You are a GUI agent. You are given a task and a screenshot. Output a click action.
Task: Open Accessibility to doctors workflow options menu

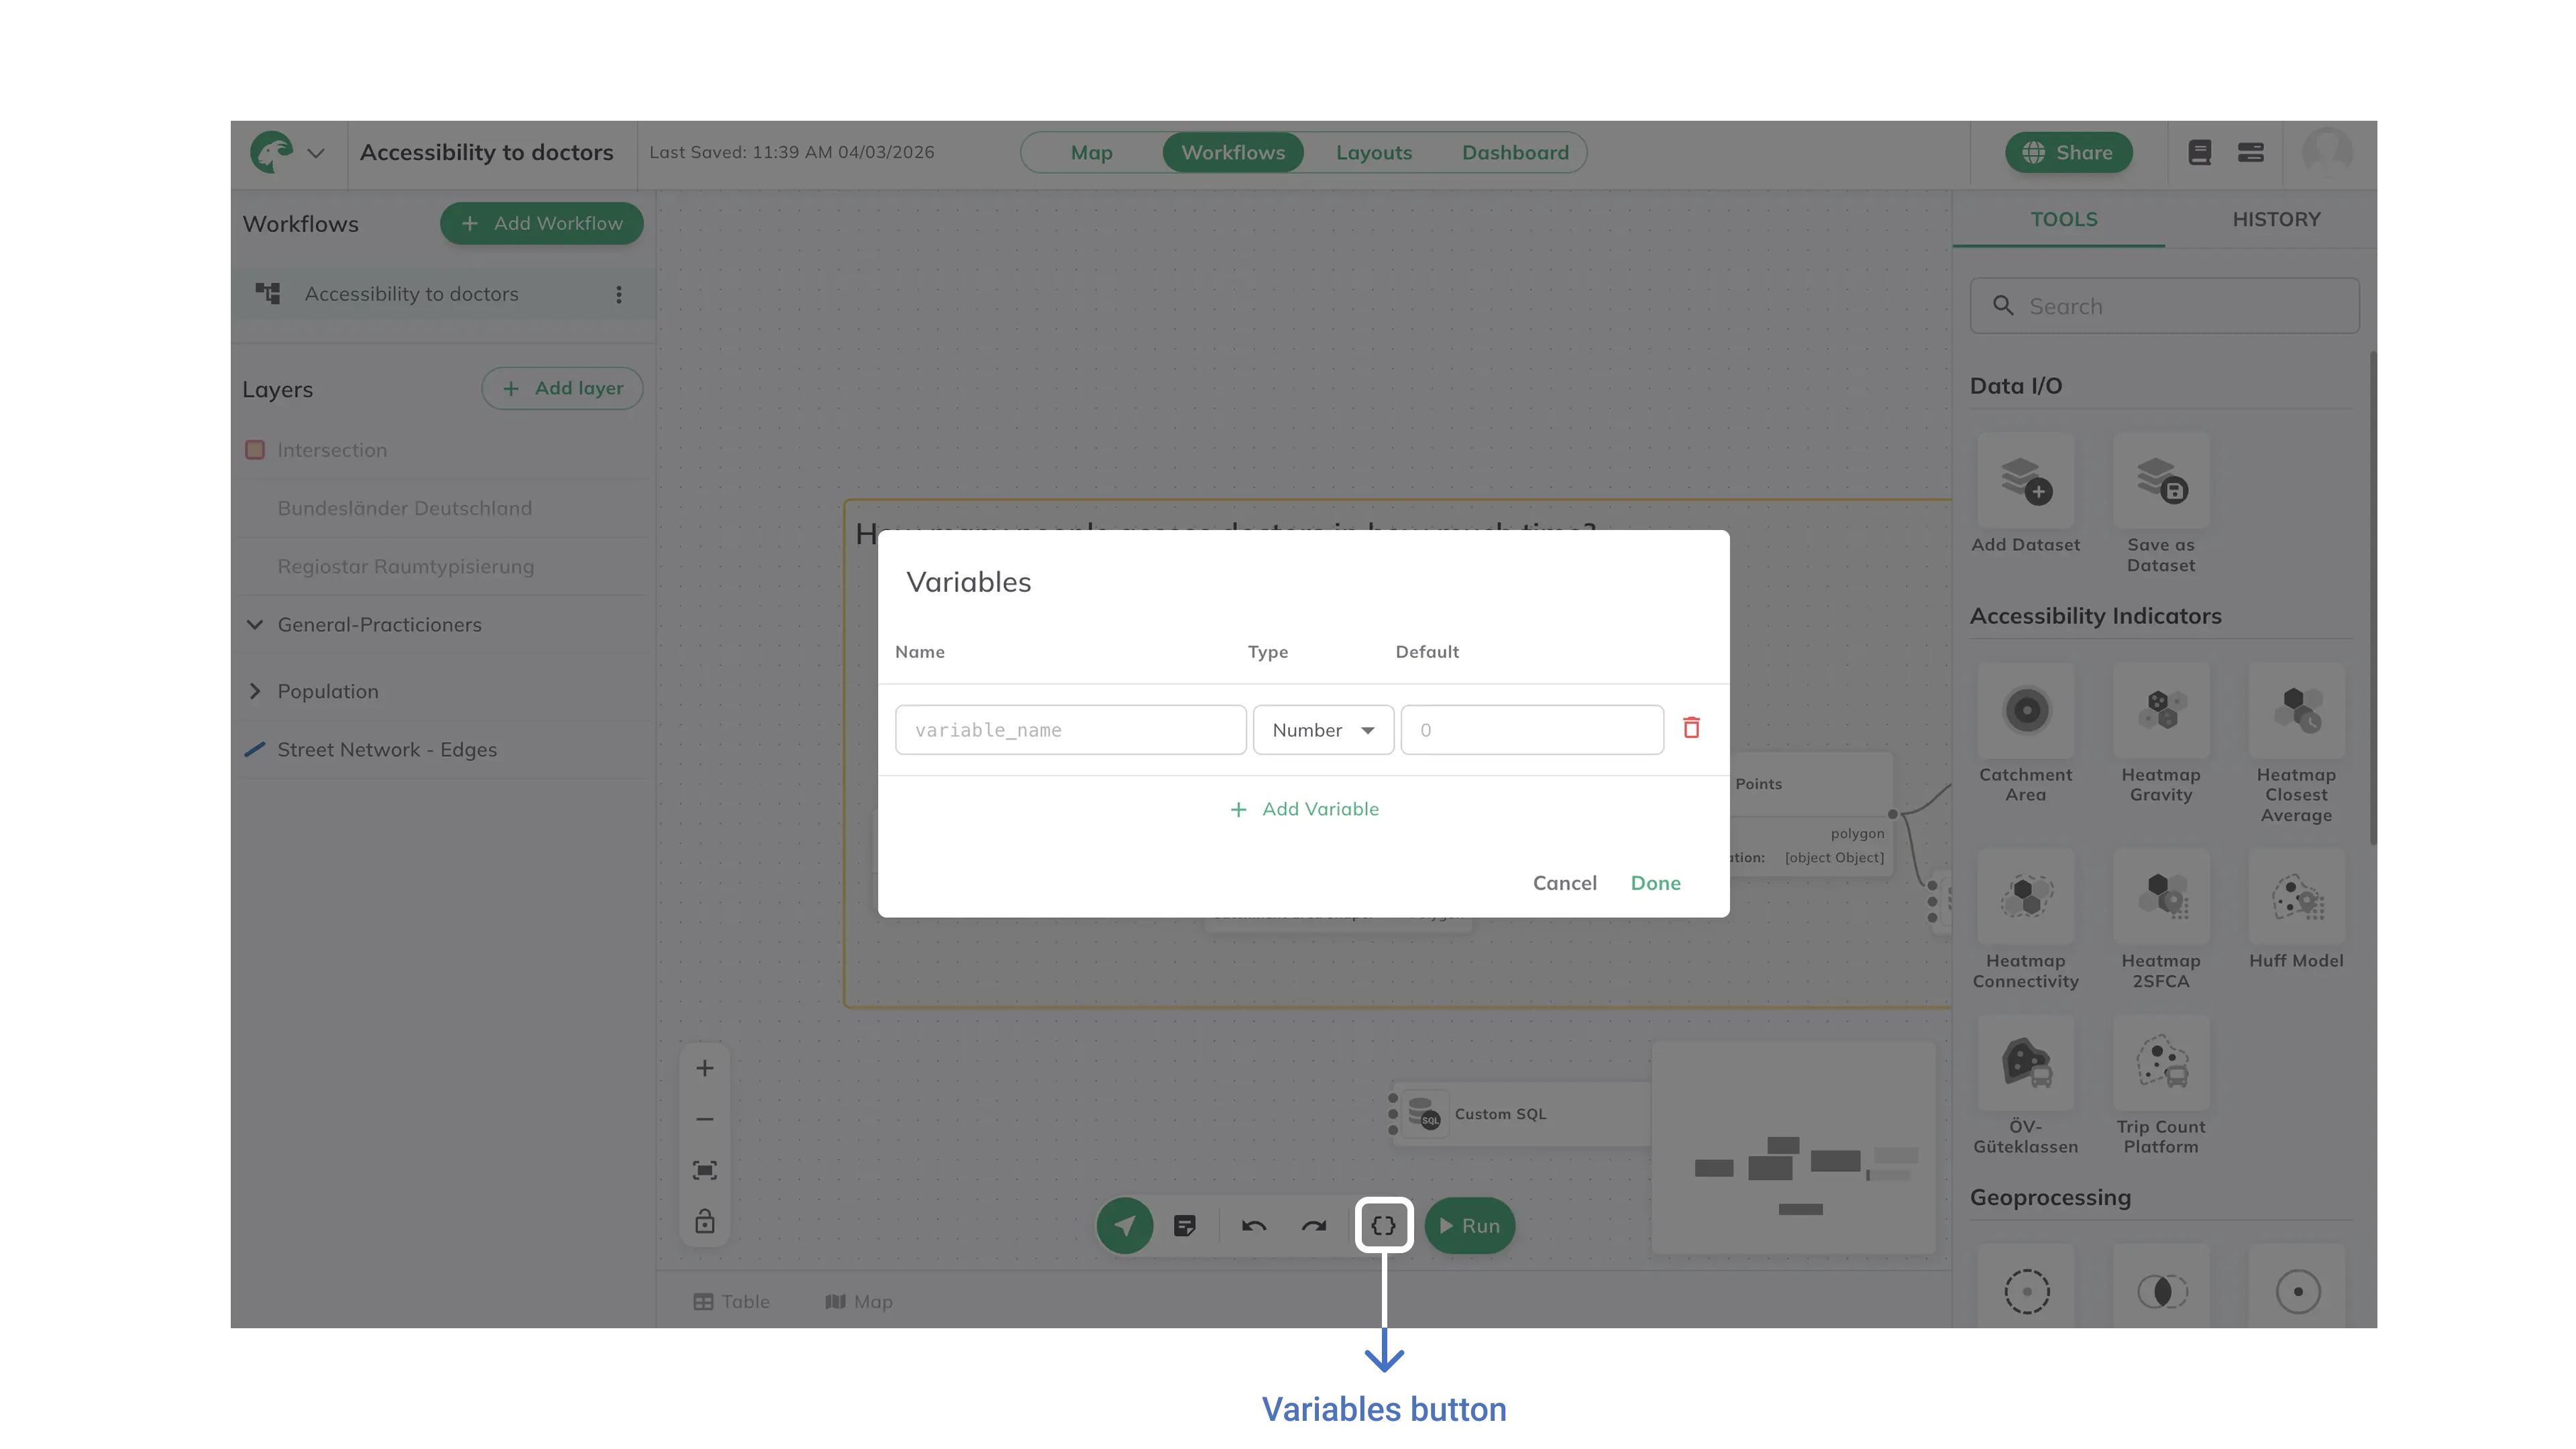pos(619,294)
